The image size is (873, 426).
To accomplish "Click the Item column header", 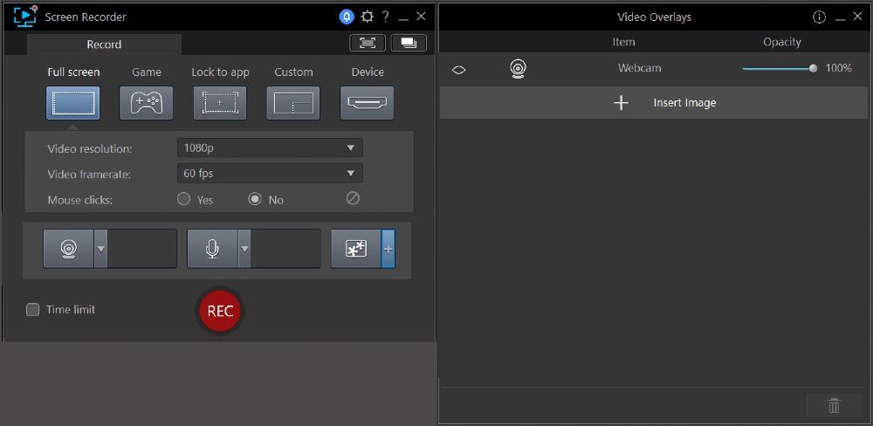I will pos(623,42).
